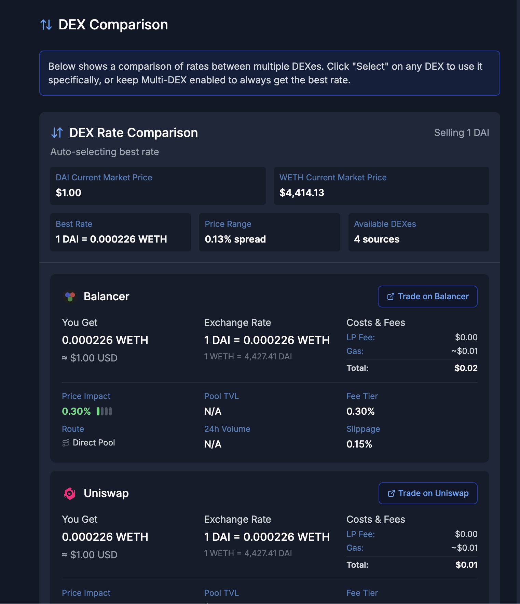Select the Balancer logo

coord(70,296)
